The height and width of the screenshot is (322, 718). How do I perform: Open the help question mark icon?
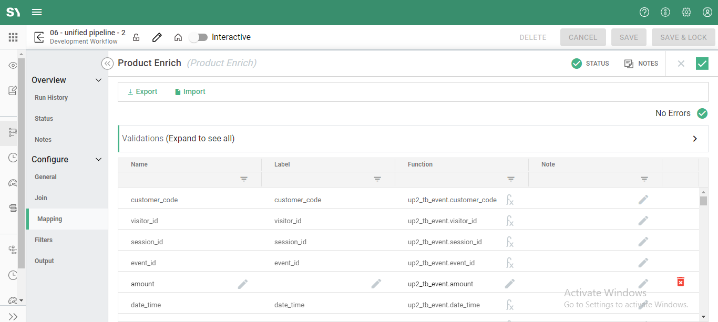(644, 12)
